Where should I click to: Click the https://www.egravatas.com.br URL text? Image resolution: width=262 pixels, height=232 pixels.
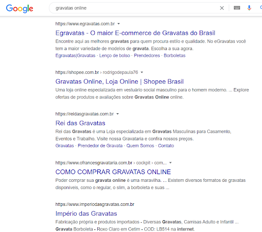point(85,24)
